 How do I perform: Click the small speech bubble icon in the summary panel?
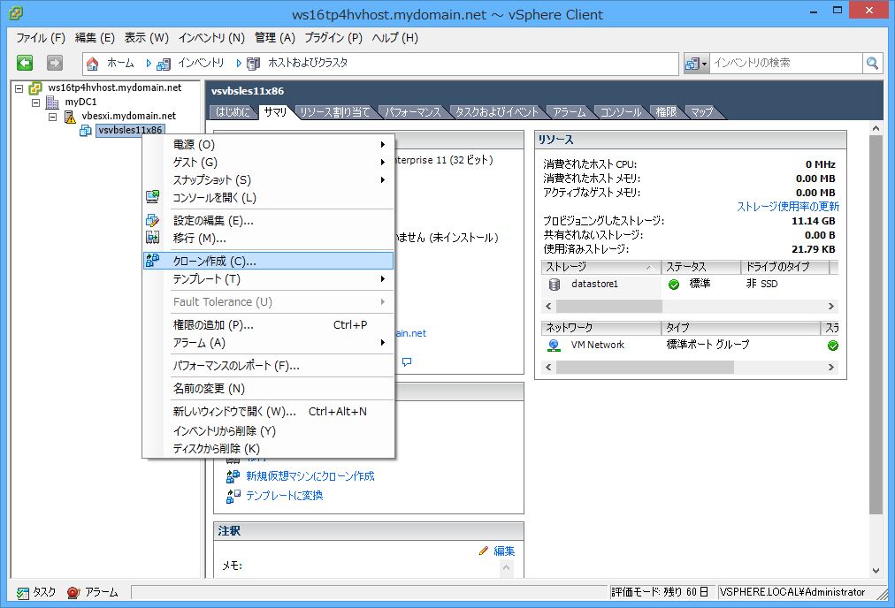[407, 361]
